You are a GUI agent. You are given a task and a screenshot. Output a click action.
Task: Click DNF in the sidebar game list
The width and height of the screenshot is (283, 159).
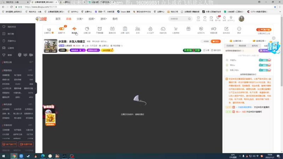(x=31, y=79)
